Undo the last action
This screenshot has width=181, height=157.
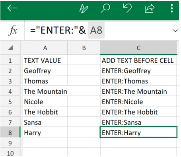(127, 8)
